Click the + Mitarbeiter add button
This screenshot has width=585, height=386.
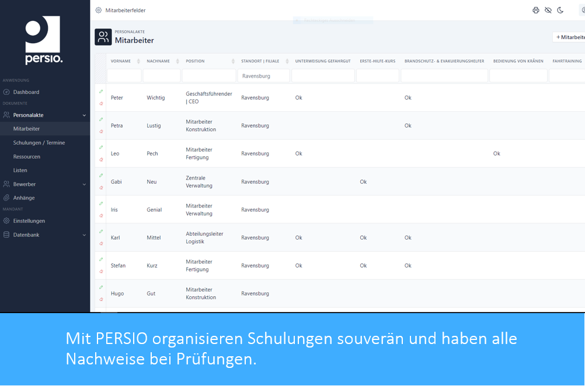click(569, 37)
